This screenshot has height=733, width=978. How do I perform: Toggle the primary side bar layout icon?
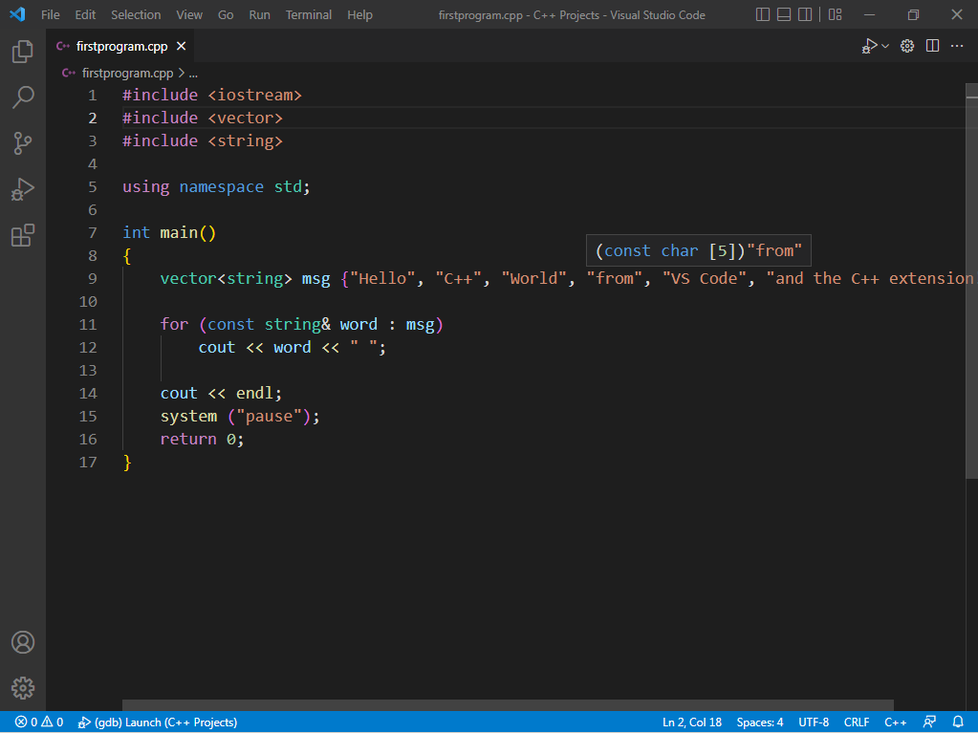pos(762,14)
